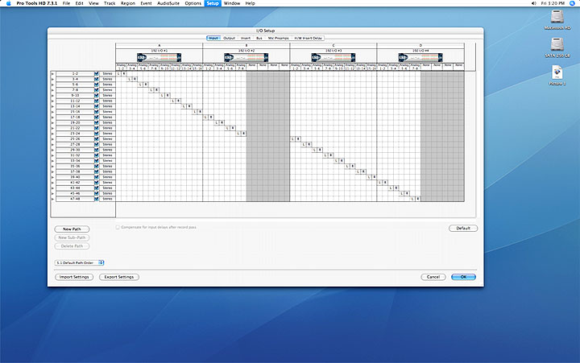Click the 192 I/O #1 interface icon
Screen dimensions: 580x363
159,57
